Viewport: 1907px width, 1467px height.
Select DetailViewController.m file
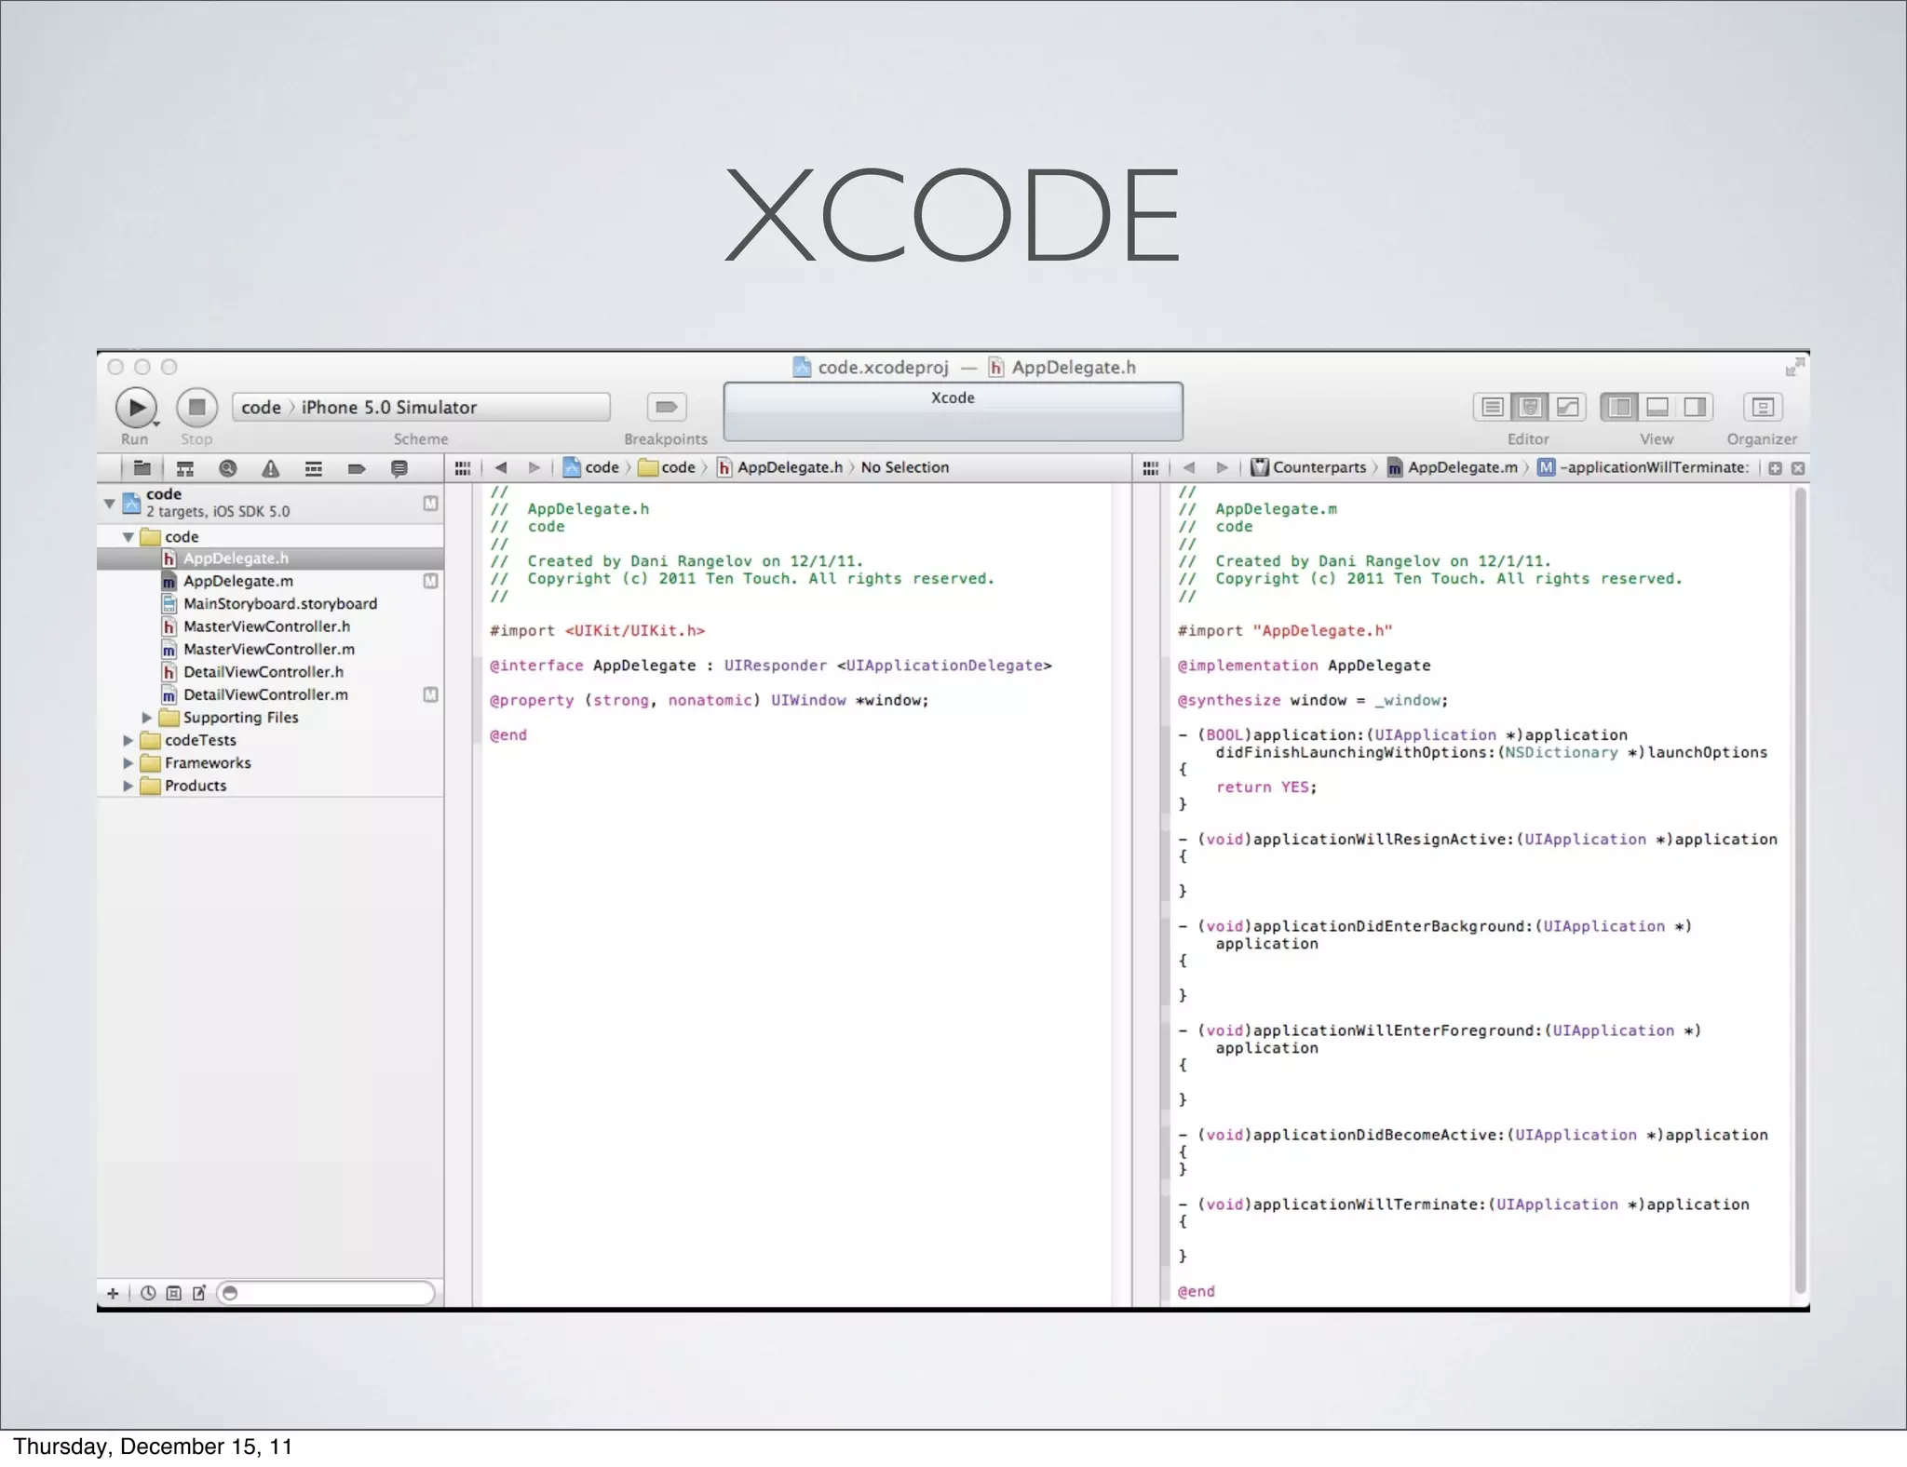click(270, 694)
